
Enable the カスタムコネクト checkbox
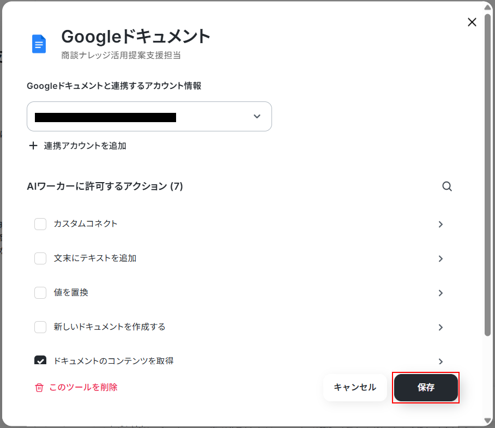point(40,224)
